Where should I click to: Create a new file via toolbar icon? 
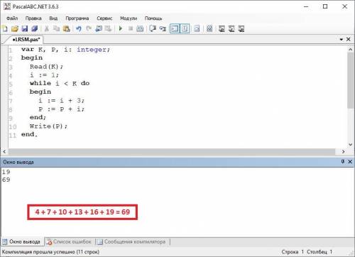(x=5, y=29)
